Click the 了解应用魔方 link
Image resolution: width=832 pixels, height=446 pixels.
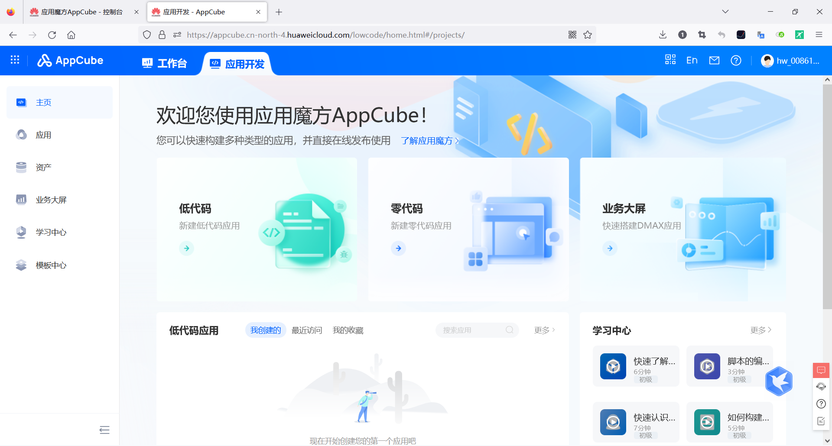click(x=427, y=141)
